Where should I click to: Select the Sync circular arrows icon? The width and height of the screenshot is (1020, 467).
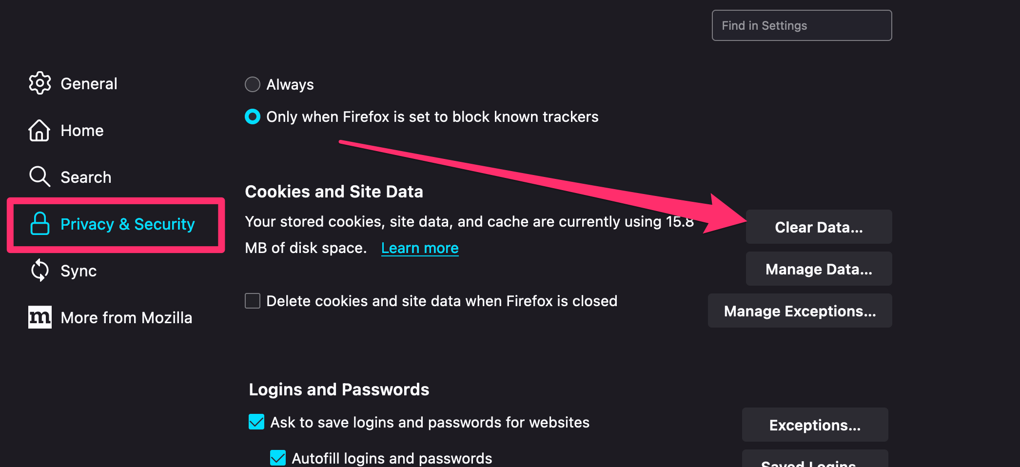coord(39,270)
